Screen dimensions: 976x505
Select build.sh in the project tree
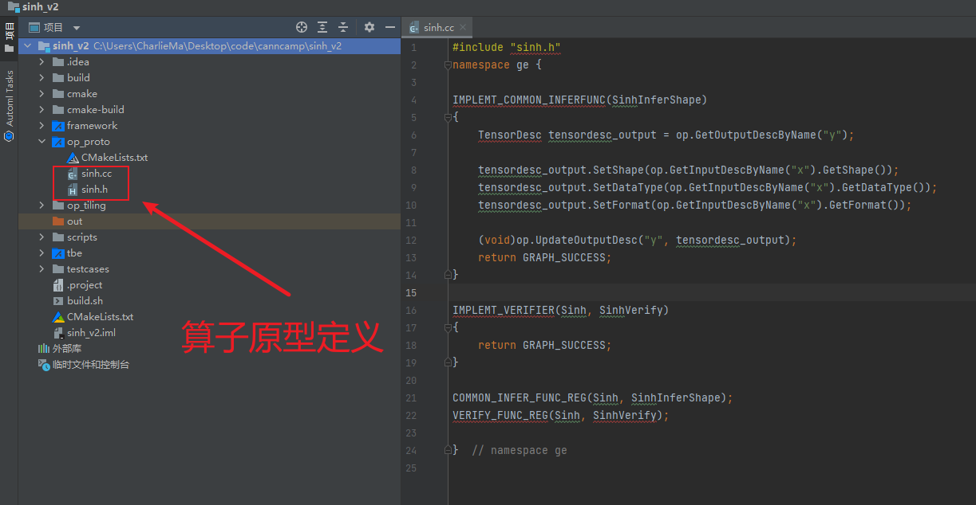coord(85,301)
